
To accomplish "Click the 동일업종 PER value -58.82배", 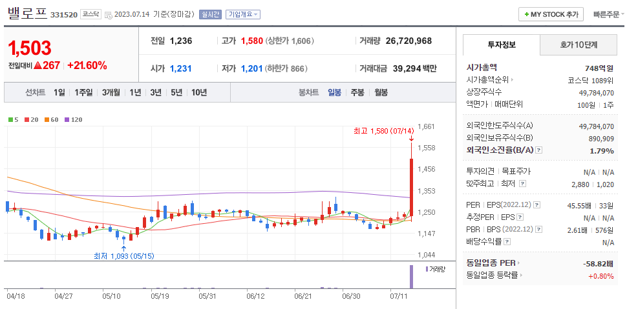I will 598,264.
